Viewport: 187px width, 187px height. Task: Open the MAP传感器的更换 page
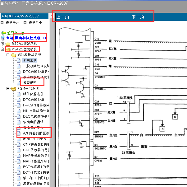point(36,156)
